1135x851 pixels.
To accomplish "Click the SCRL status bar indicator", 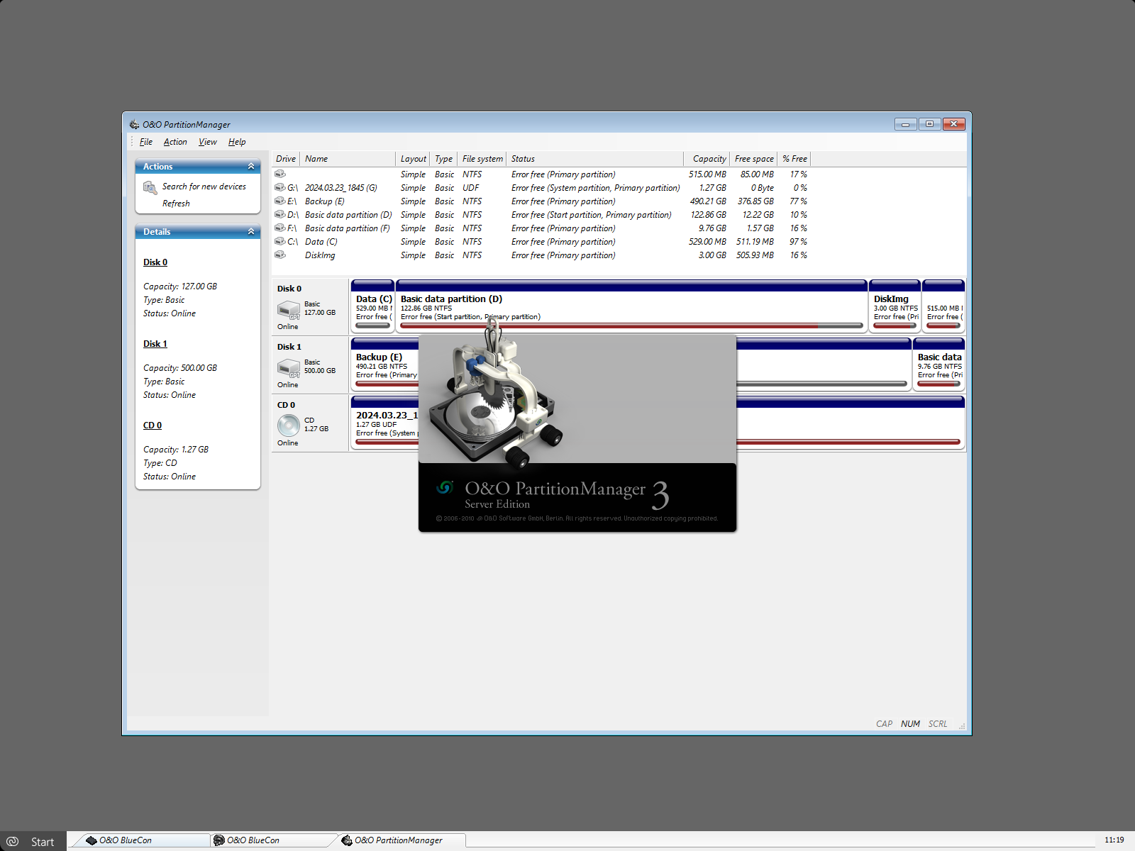I will (x=938, y=724).
